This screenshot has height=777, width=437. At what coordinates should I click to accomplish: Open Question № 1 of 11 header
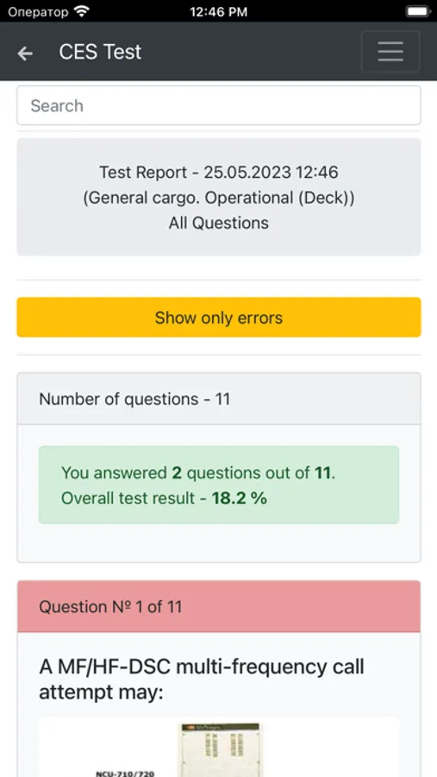[219, 607]
